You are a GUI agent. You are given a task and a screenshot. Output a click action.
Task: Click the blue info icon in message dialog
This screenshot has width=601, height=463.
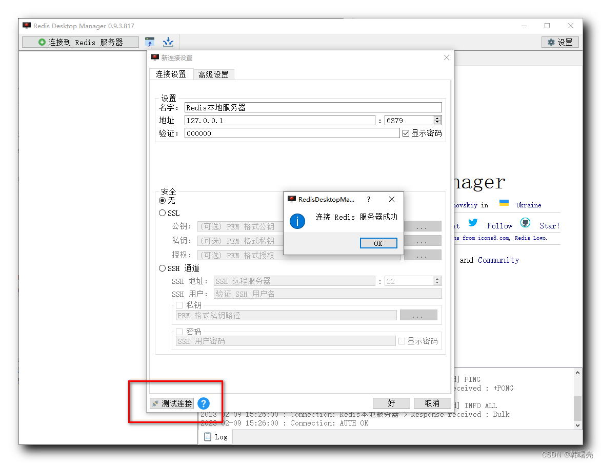point(297,221)
